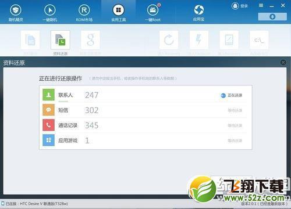Click the call log count 345
291x209 pixels.
coord(92,125)
